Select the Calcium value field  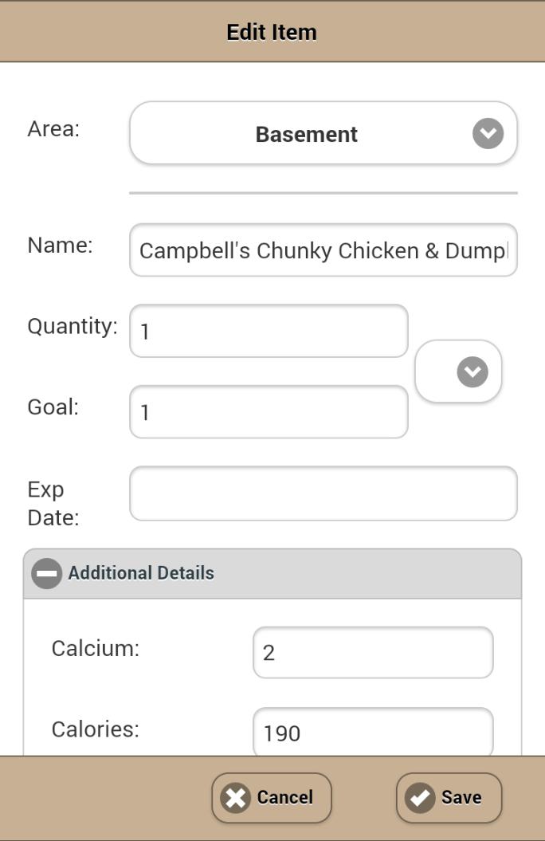[372, 652]
